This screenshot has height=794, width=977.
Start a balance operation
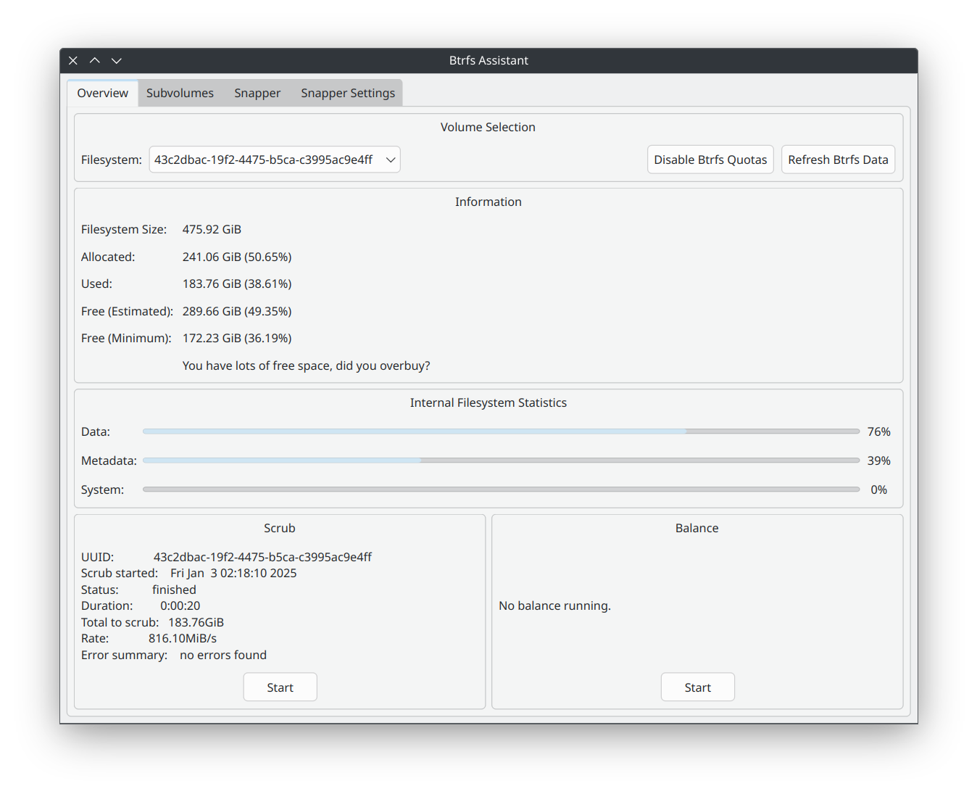[697, 687]
